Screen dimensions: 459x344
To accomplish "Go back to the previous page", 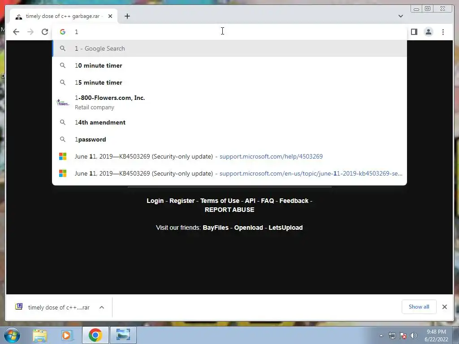I will 16,32.
